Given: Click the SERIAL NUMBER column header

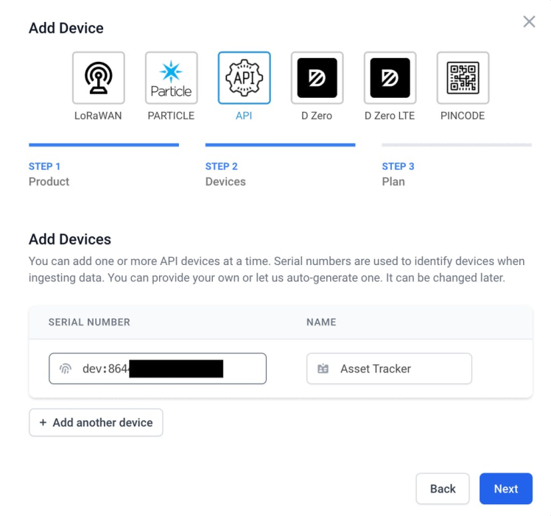Looking at the screenshot, I should click(x=89, y=322).
